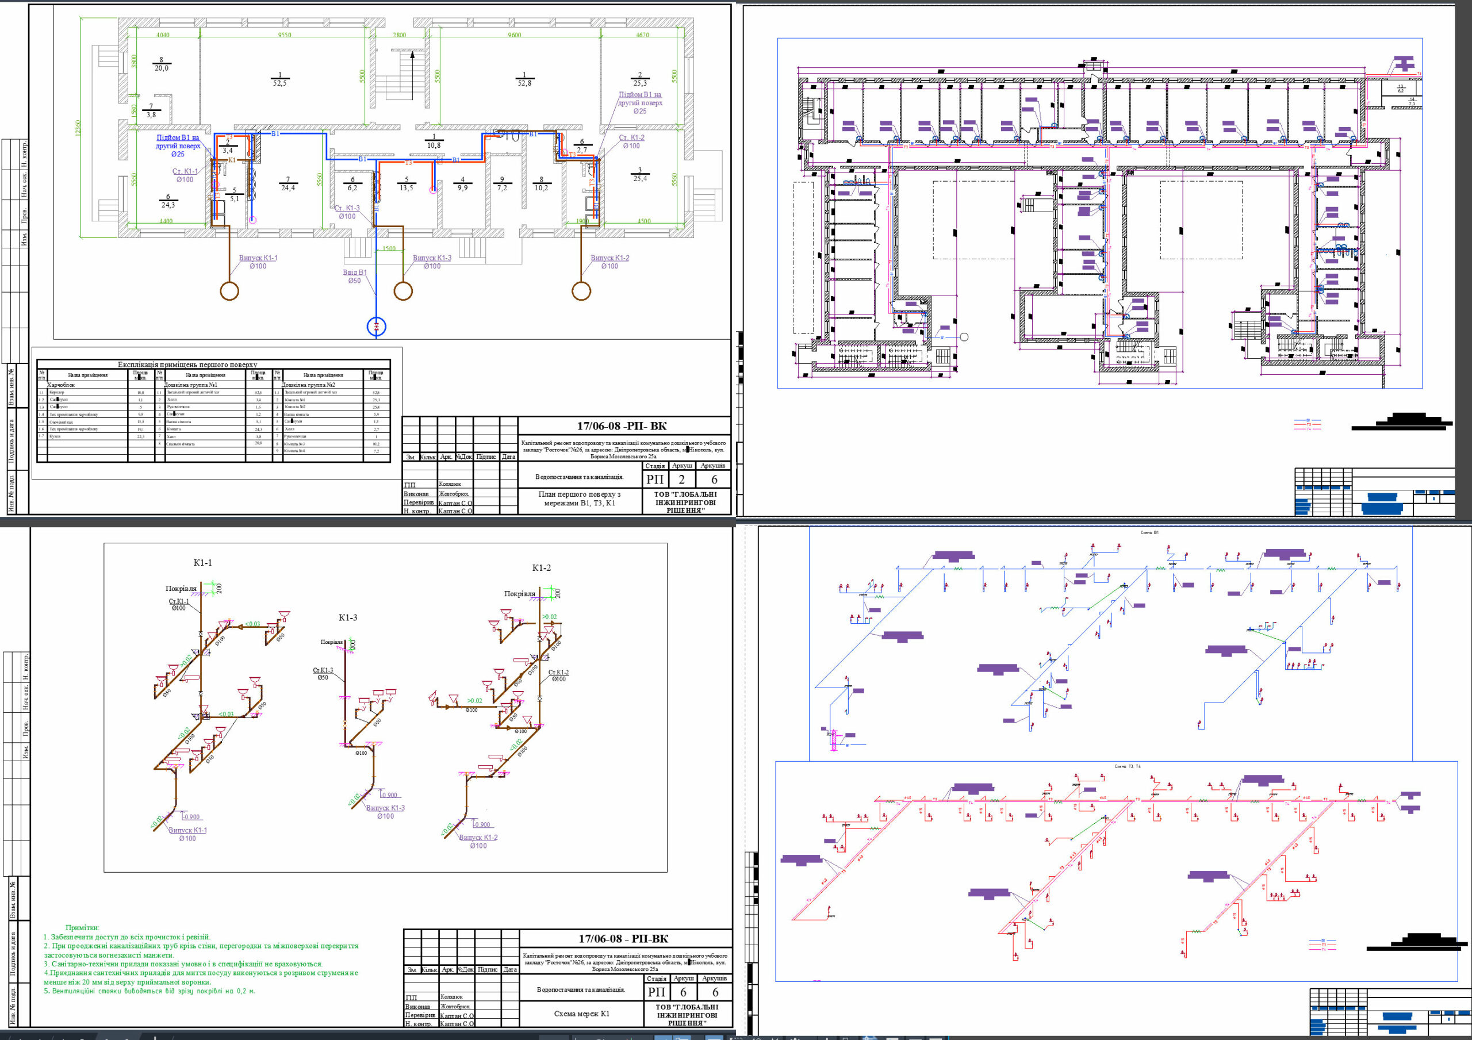
Task: Select the "Харчоблок" table heading
Action: (x=61, y=385)
